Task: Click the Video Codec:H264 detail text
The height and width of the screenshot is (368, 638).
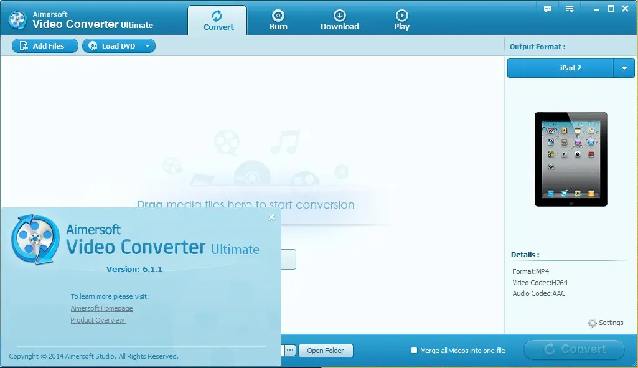Action: point(540,283)
